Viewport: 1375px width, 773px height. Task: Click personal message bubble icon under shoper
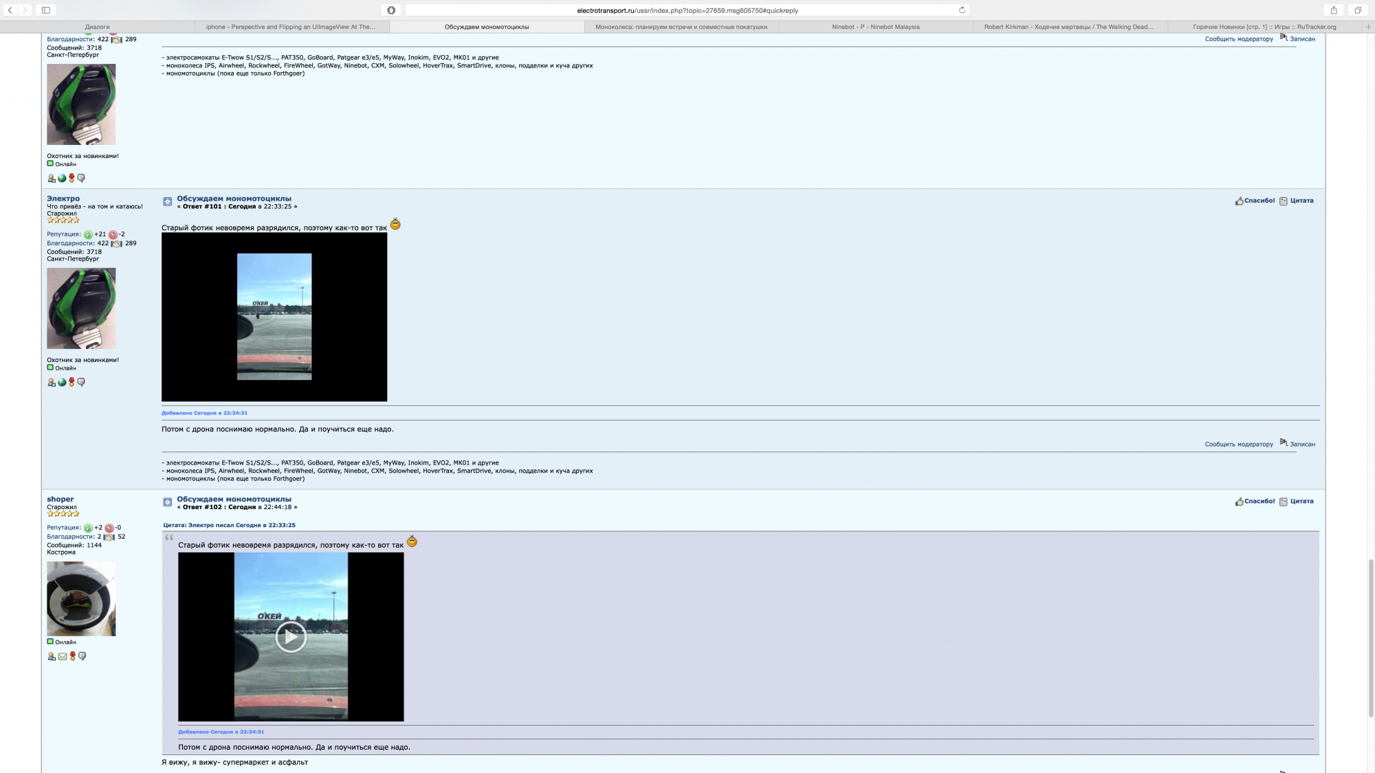tap(82, 657)
